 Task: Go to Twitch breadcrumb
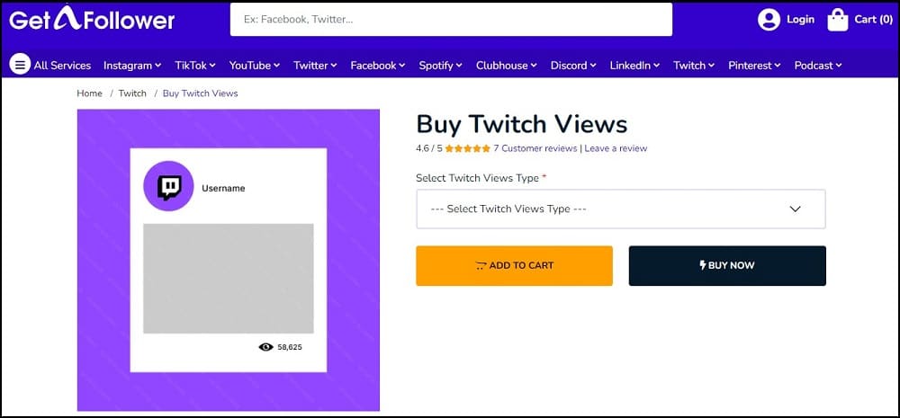[132, 93]
